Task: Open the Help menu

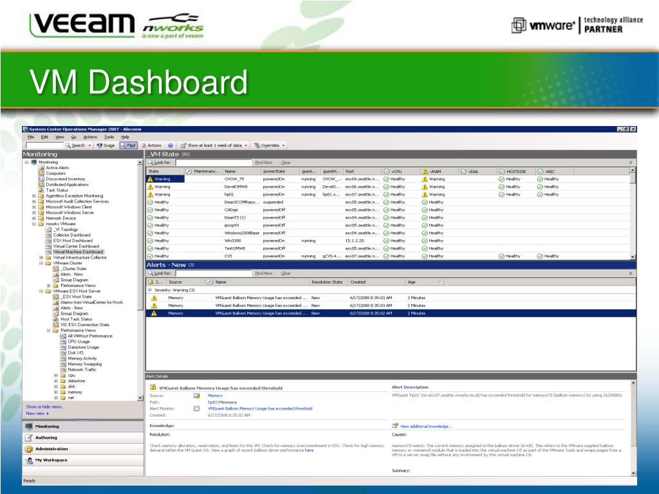Action: click(x=125, y=137)
